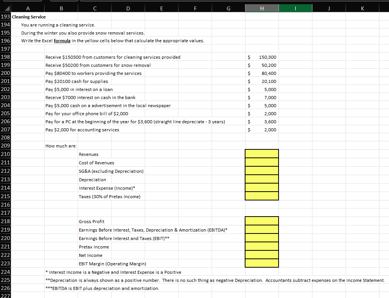
Task: Click 'Pay $80400 to workers' text
Action: (x=93, y=73)
